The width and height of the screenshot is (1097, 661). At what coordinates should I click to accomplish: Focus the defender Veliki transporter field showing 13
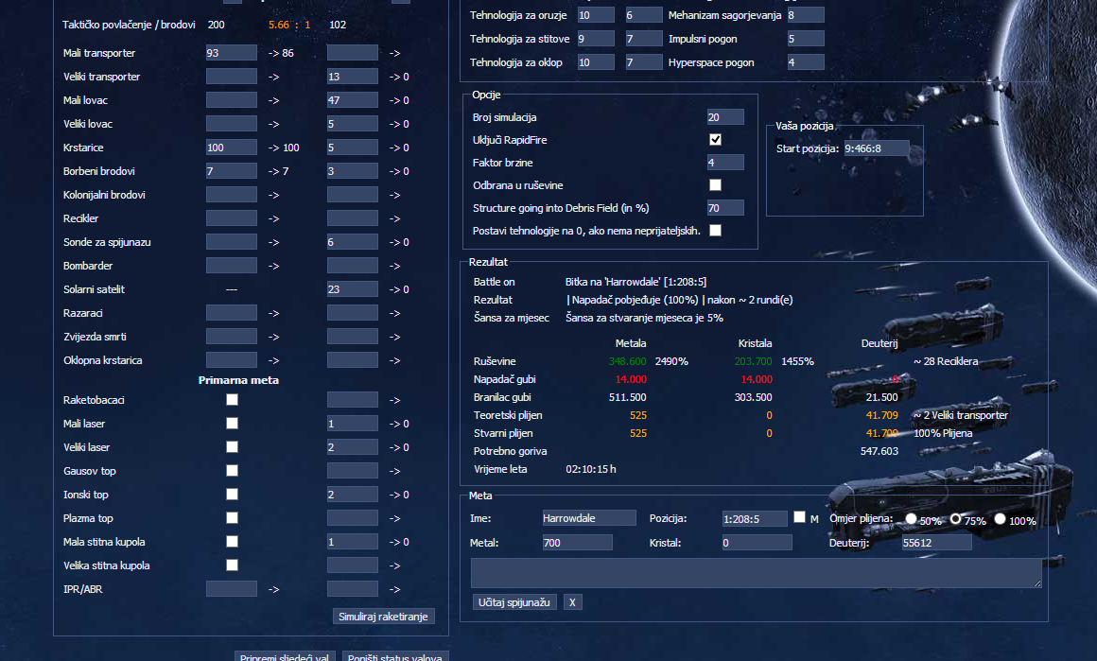point(353,77)
